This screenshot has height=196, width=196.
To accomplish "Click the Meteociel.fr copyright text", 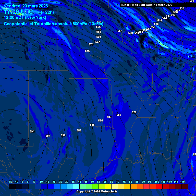I will coord(97,191).
